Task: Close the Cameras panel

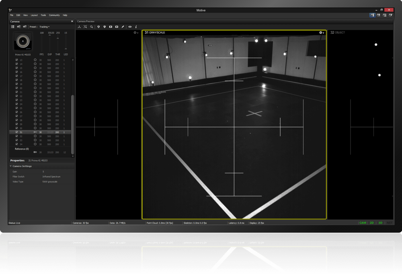Action: (72, 21)
